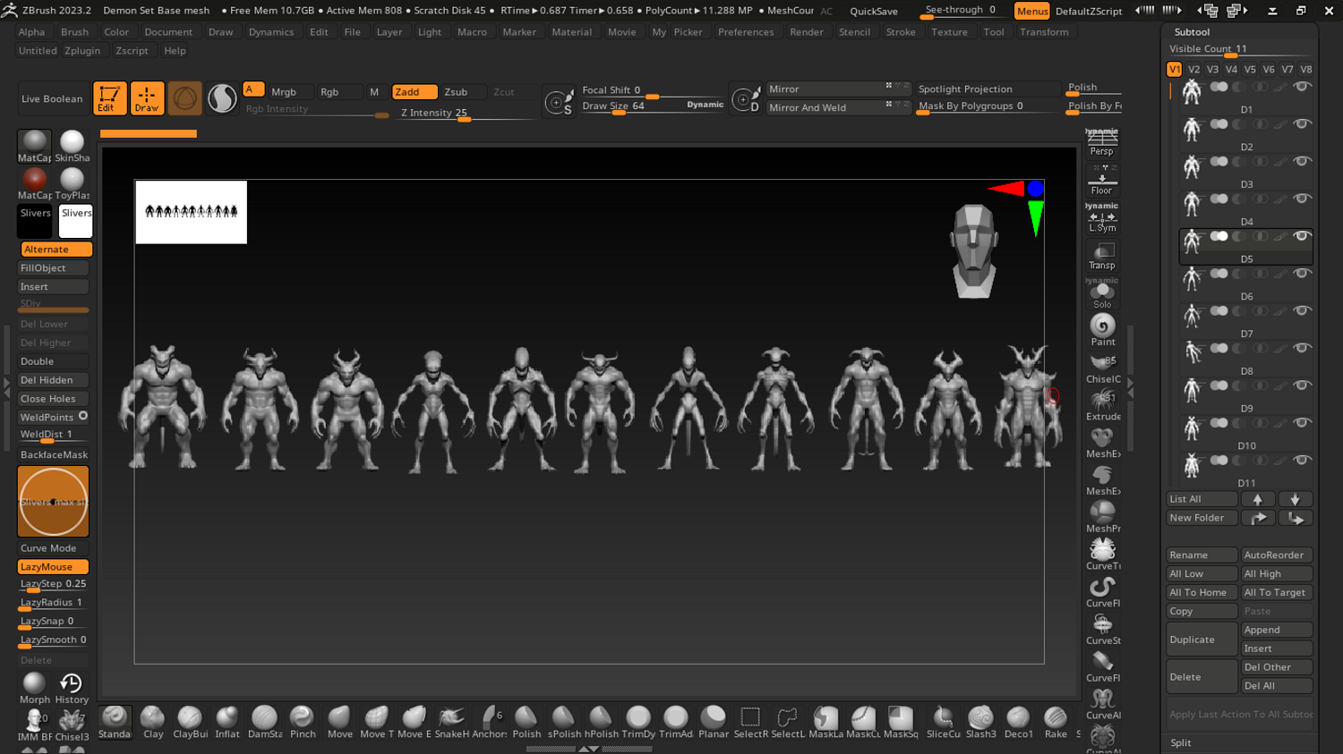
Task: Collapse the right tray divider arrow
Action: pyautogui.click(x=1130, y=386)
